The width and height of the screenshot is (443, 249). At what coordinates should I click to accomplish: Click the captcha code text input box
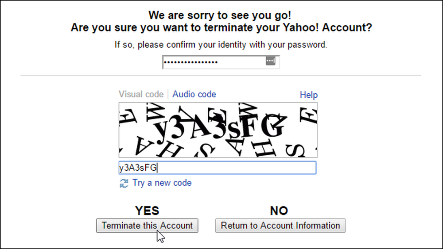coord(218,168)
